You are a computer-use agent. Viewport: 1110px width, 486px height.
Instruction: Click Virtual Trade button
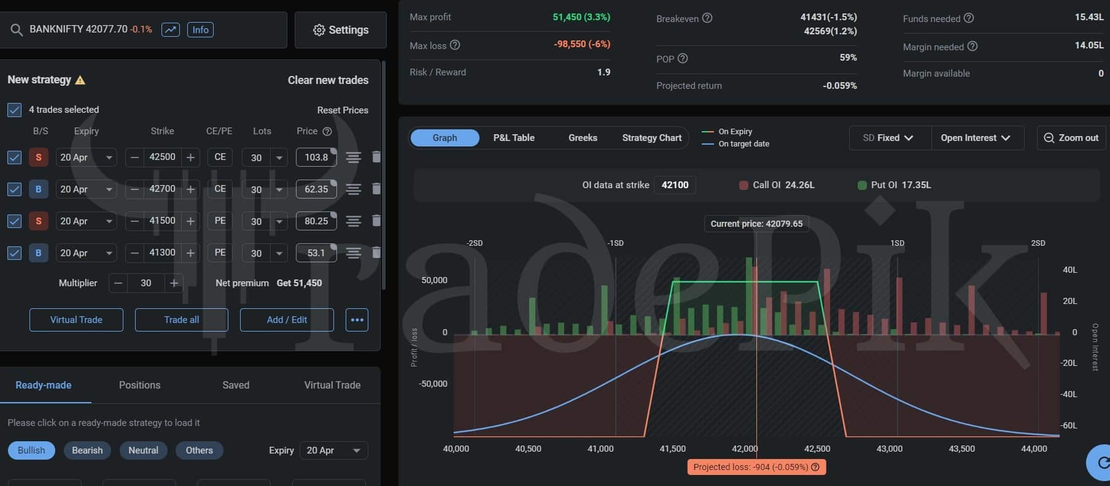tap(76, 320)
